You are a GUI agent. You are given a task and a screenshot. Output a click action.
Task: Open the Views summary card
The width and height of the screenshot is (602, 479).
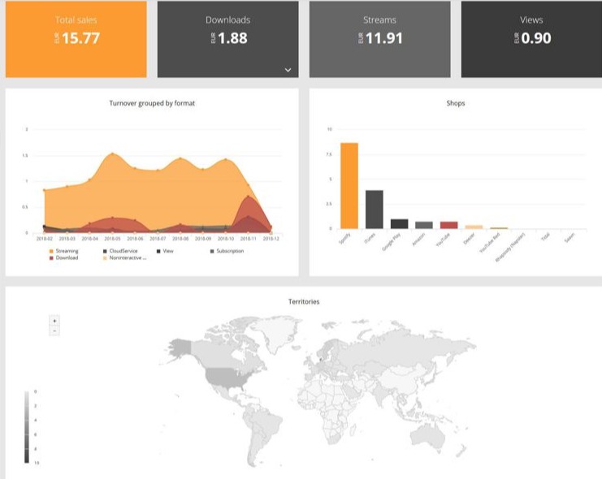pos(531,39)
